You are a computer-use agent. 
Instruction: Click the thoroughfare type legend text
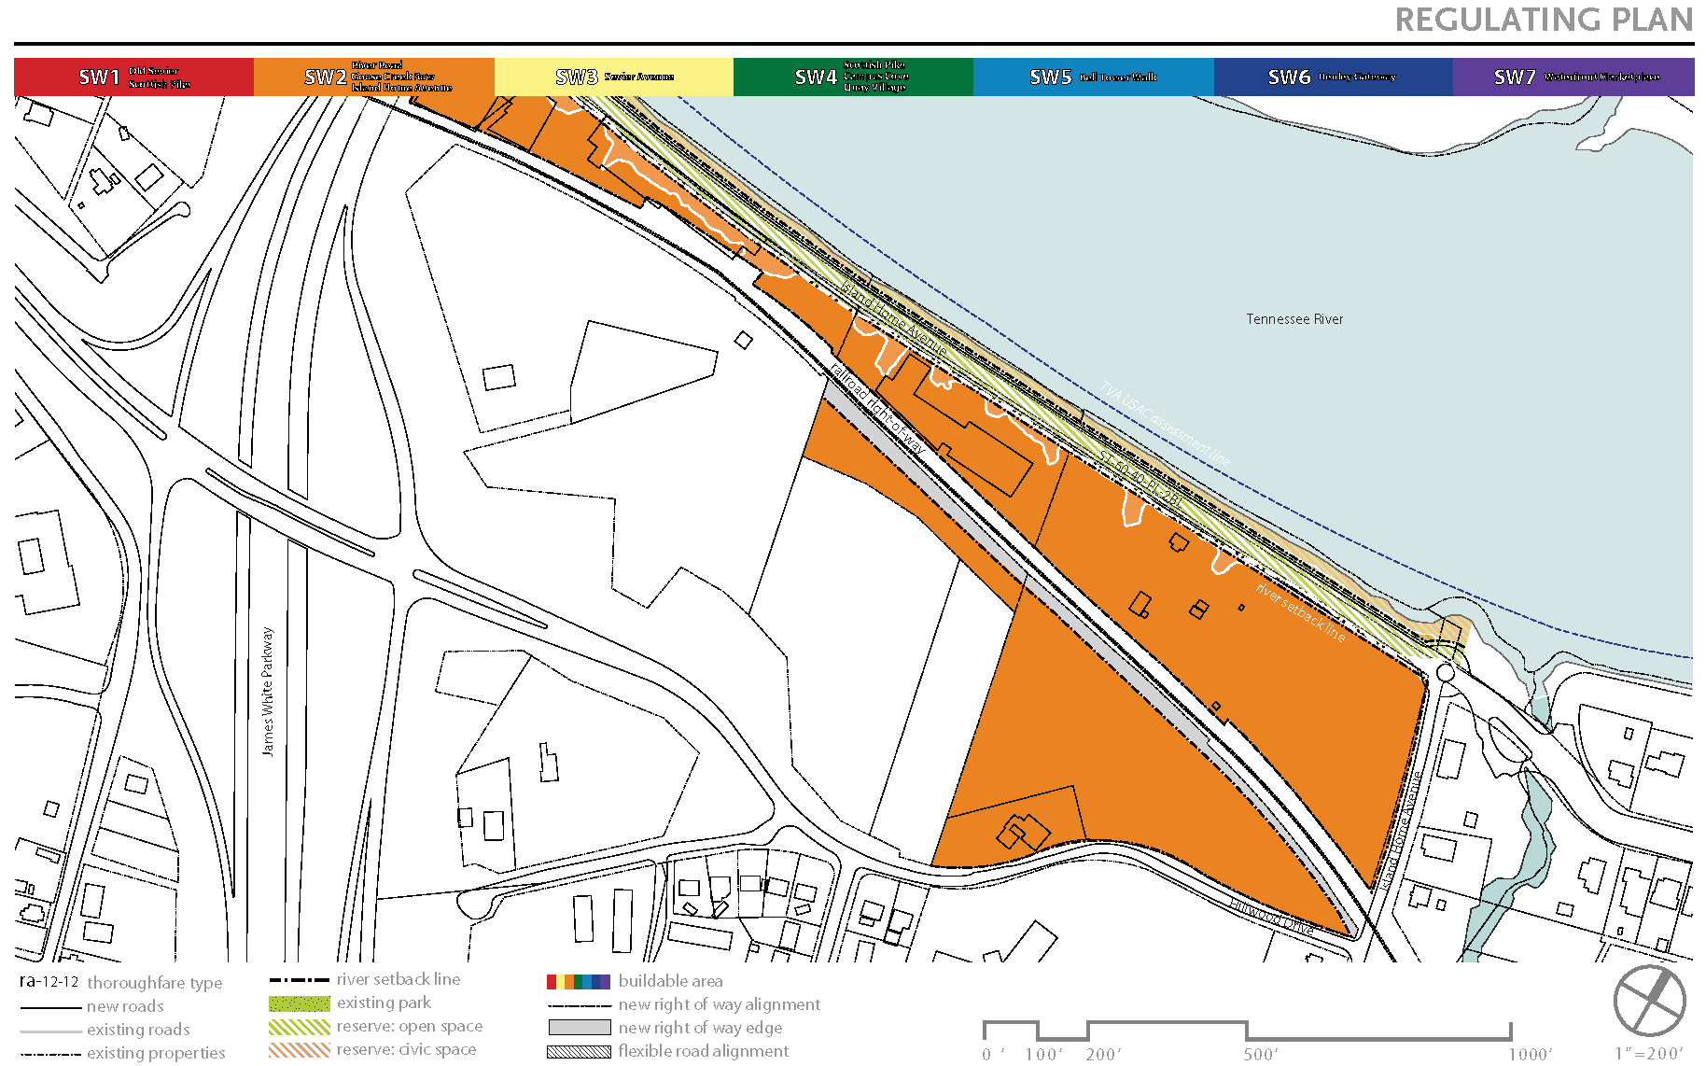(155, 983)
